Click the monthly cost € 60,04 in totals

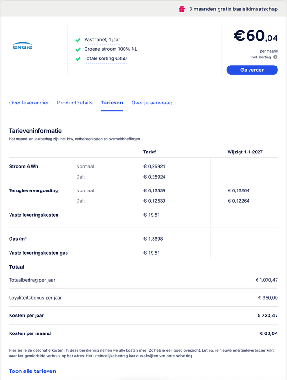(x=269, y=333)
